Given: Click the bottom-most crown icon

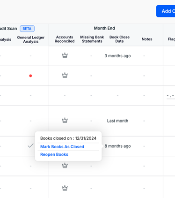Looking at the screenshot, I should [x=65, y=188].
